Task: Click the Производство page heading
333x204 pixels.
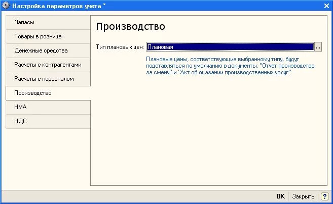Action: click(131, 27)
